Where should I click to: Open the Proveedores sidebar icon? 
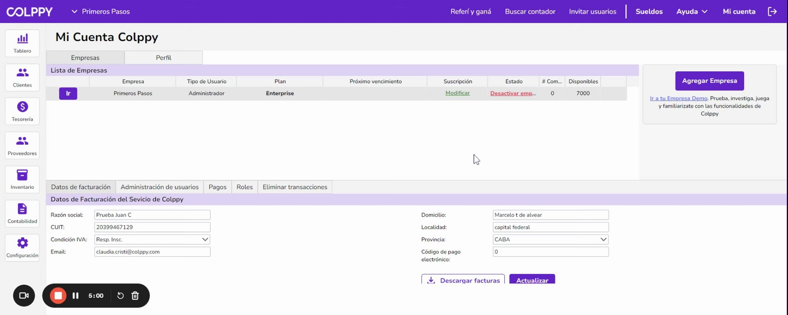[22, 146]
